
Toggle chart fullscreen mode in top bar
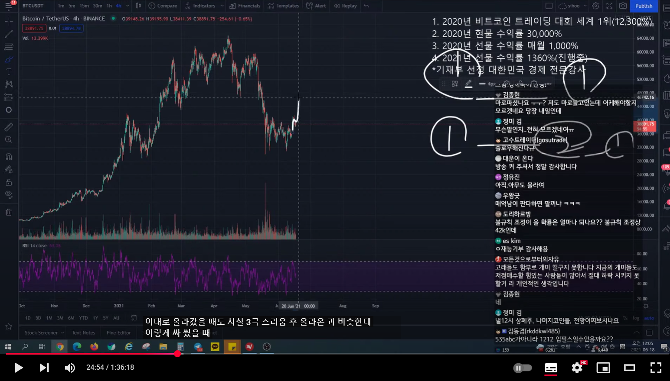point(609,6)
